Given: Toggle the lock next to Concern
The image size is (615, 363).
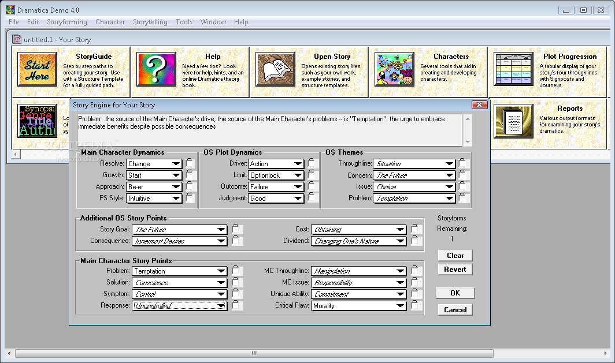Looking at the screenshot, I should coord(462,174).
